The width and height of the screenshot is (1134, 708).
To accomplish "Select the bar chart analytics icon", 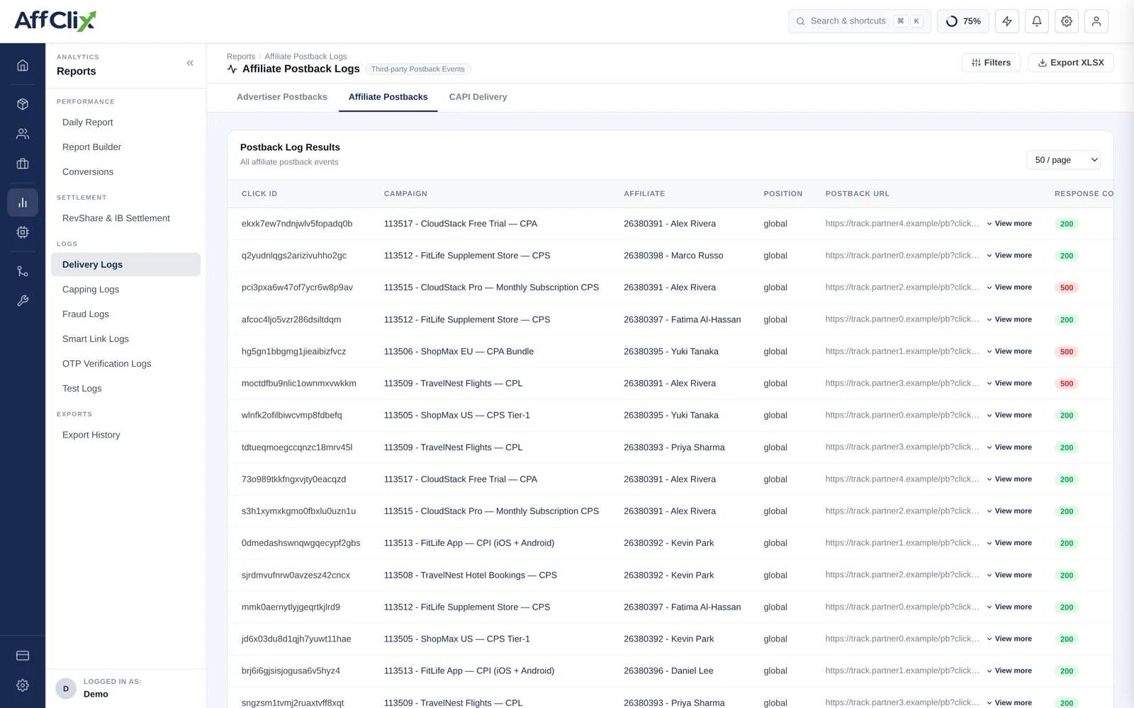I will click(x=23, y=202).
